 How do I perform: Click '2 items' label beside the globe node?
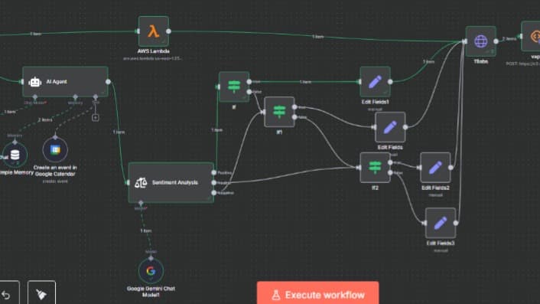[509, 39]
